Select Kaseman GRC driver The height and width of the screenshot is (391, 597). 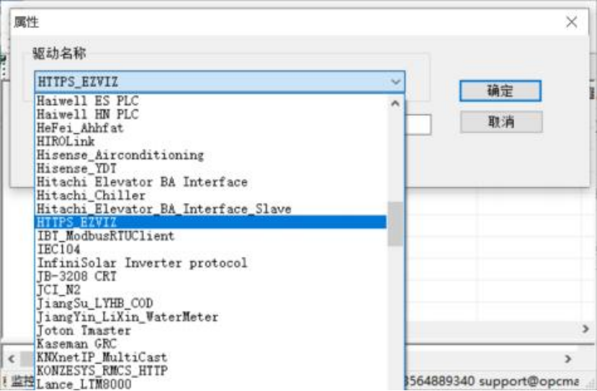click(x=210, y=343)
